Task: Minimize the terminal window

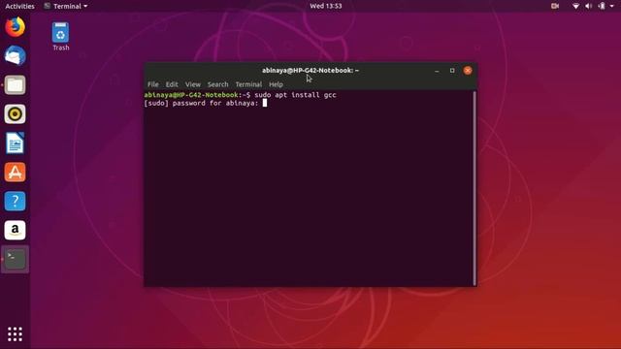Action: click(x=437, y=71)
